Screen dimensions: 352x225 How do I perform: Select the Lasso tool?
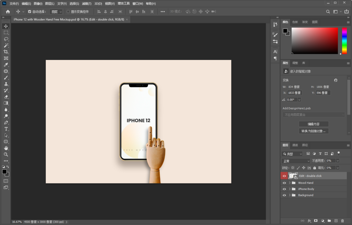[x=6, y=39]
